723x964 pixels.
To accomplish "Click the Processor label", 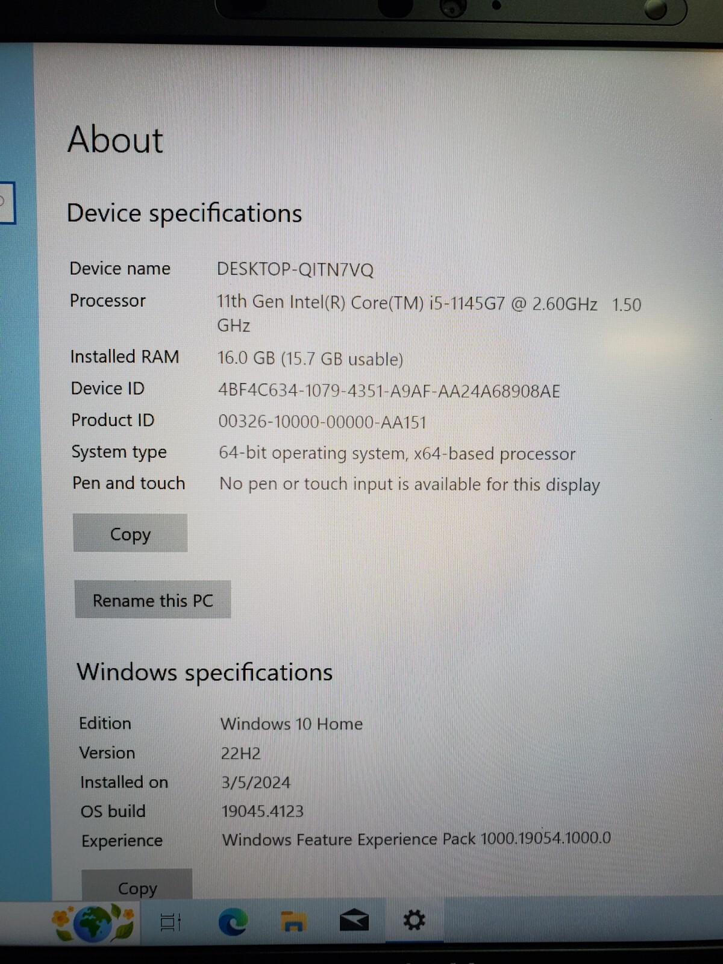I will (108, 300).
